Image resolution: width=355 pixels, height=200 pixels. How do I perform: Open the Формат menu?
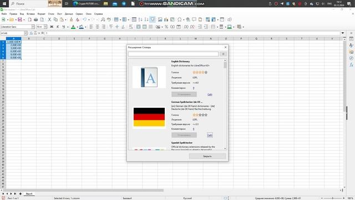click(x=41, y=14)
